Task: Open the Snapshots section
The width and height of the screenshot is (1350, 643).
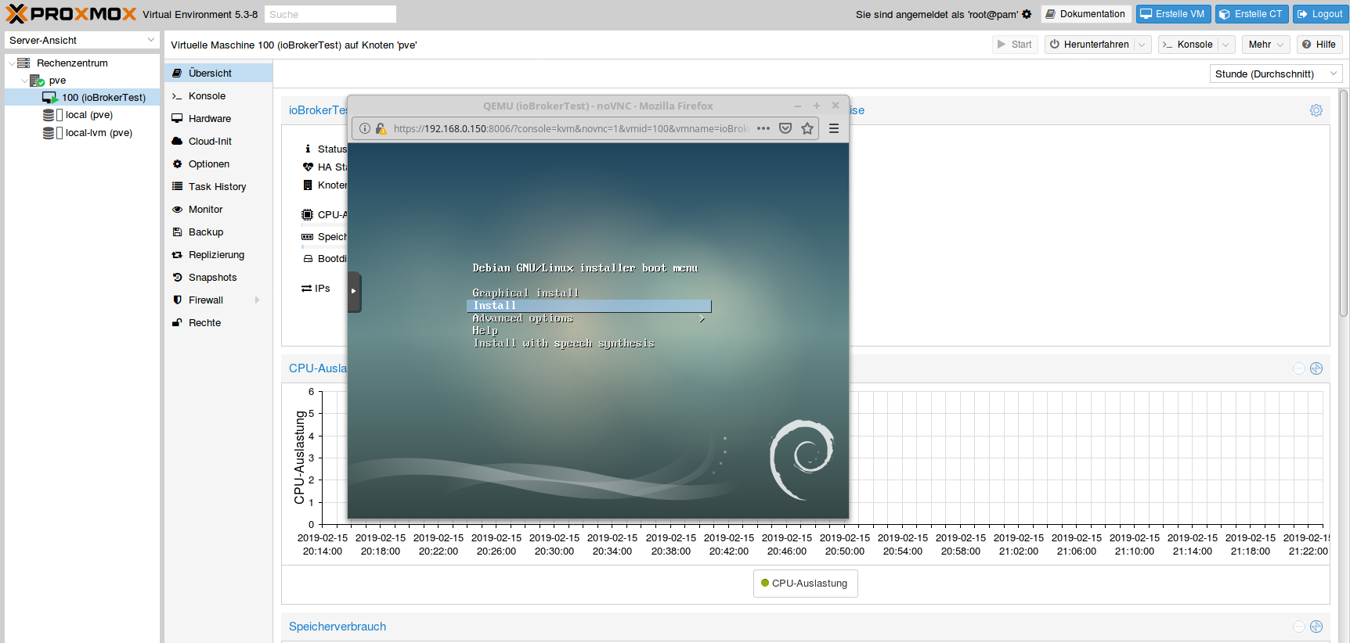Action: click(x=218, y=277)
